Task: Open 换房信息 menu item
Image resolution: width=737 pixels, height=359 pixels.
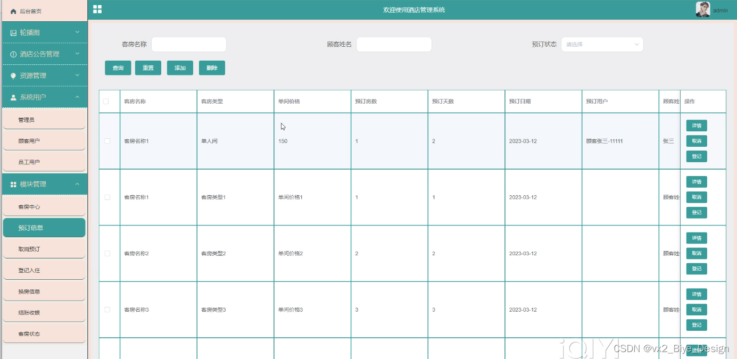Action: [x=44, y=291]
